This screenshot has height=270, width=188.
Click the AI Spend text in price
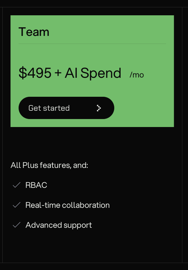pos(93,73)
